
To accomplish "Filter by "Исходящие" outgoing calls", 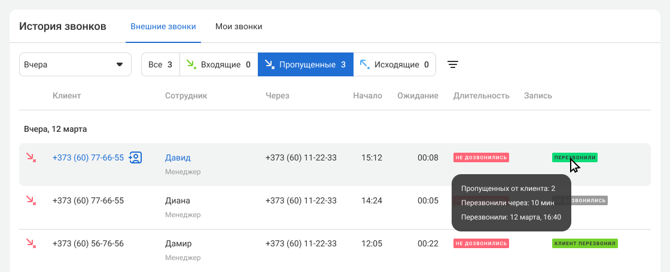I will pyautogui.click(x=395, y=64).
